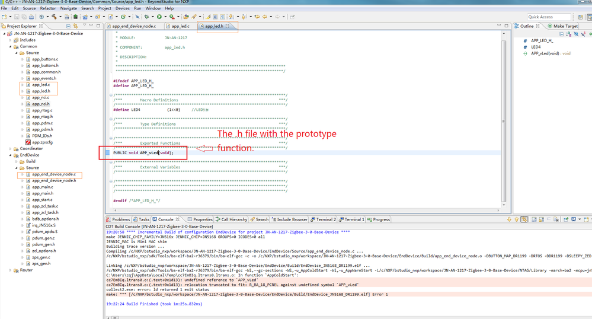Select zps_gen.h in Project Explorer
The image size is (592, 319).
[41, 264]
